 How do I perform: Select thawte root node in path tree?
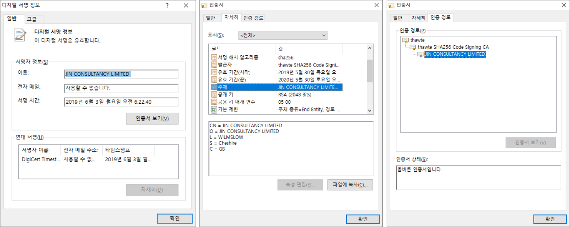(x=417, y=40)
